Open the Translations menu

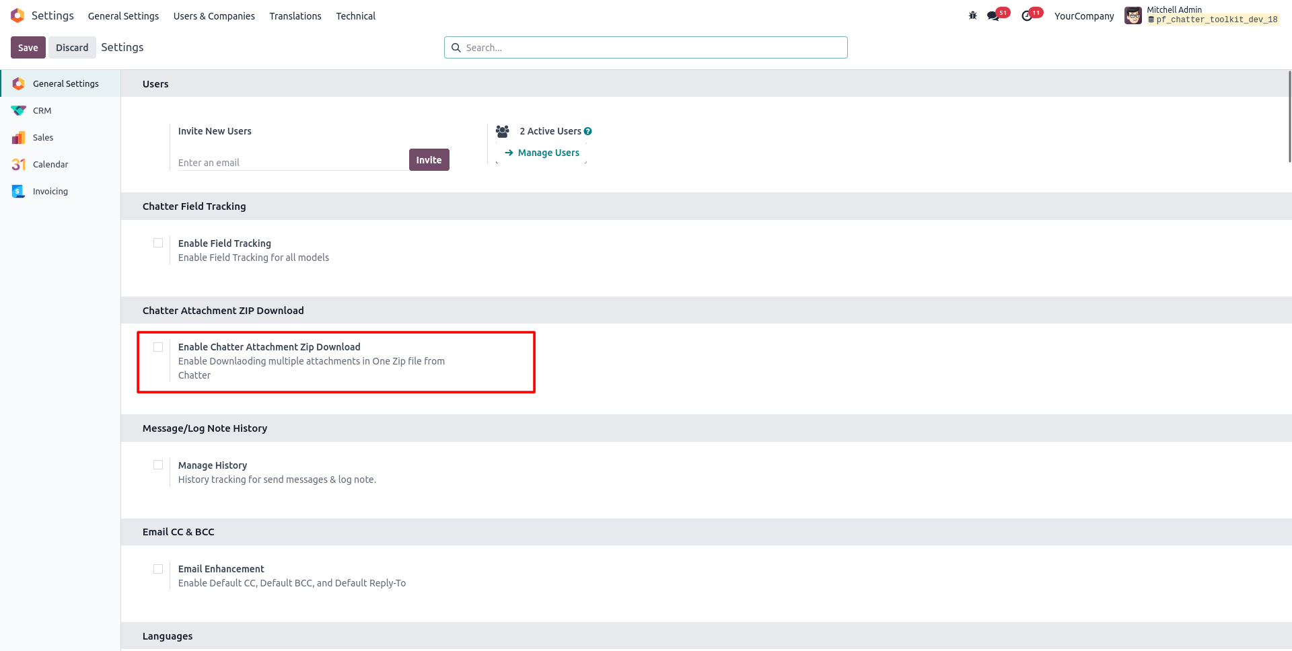[x=295, y=16]
